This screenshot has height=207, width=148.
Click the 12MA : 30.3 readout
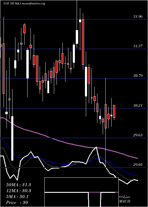(18, 191)
